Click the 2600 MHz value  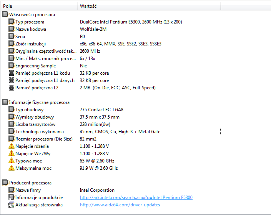click(90, 51)
